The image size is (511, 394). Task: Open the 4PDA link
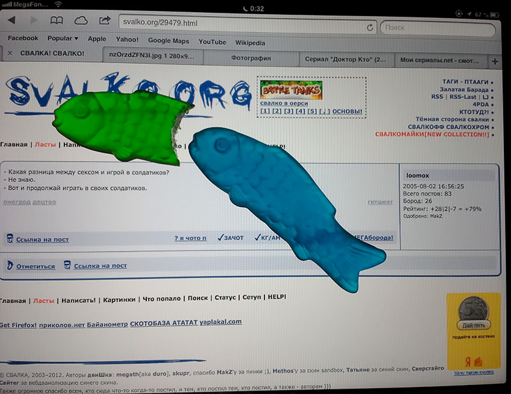click(480, 104)
